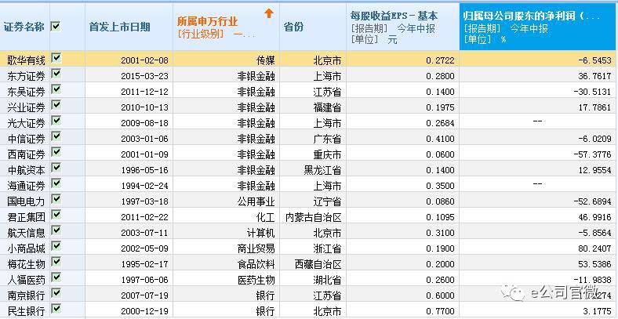Select the 归属母公司股东的净利润 column header

coord(538,27)
